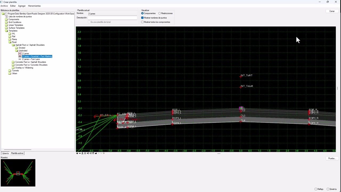Viewport: 341px width, 192px height.
Task: Select the Componentes radio button
Action: pos(142,13)
